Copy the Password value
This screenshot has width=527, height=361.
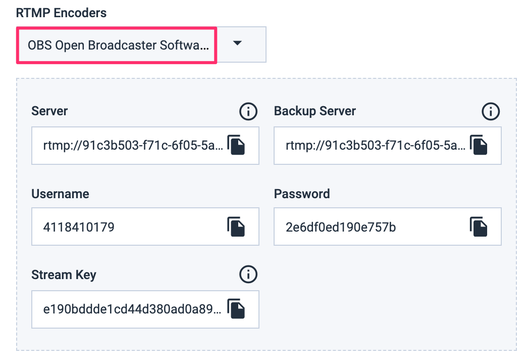(x=479, y=227)
